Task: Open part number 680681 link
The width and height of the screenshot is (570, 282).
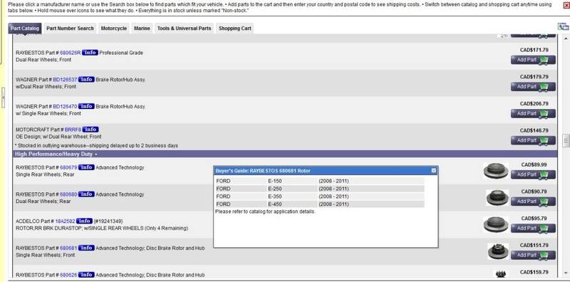Action: (x=68, y=248)
